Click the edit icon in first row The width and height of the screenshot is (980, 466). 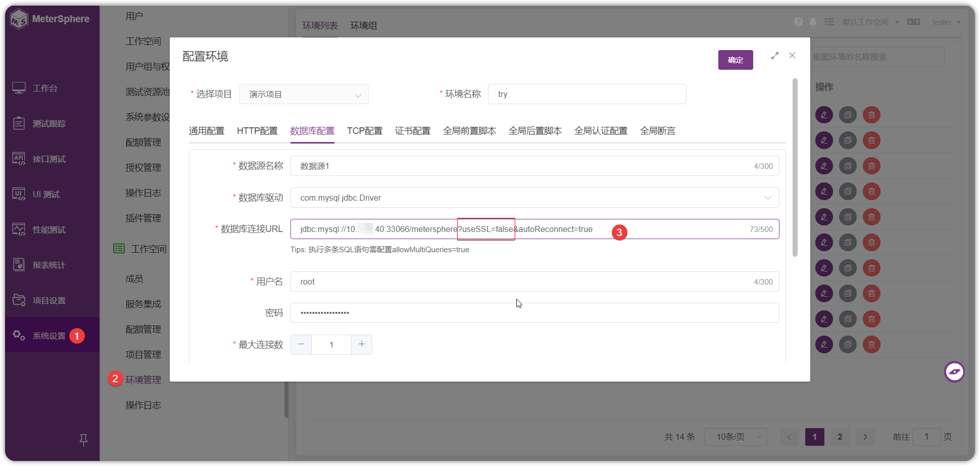click(x=824, y=115)
